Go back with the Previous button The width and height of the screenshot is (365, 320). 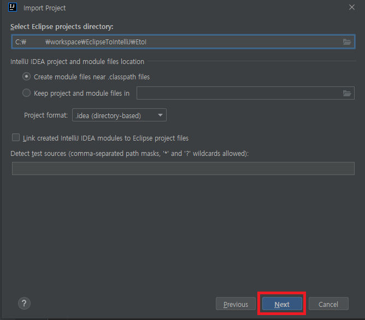click(x=236, y=304)
